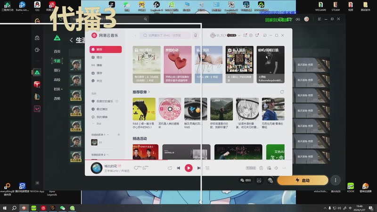
Task: Open NetEase Cloud Music taskbar icon
Action: click(x=43, y=208)
